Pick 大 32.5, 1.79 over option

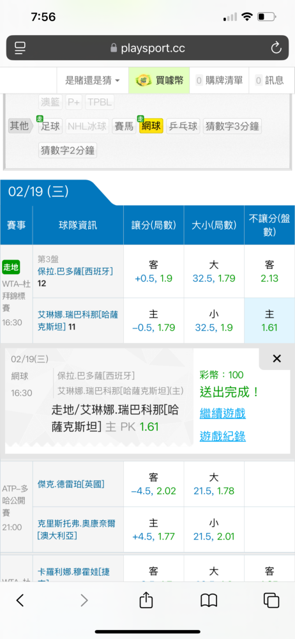point(214,272)
